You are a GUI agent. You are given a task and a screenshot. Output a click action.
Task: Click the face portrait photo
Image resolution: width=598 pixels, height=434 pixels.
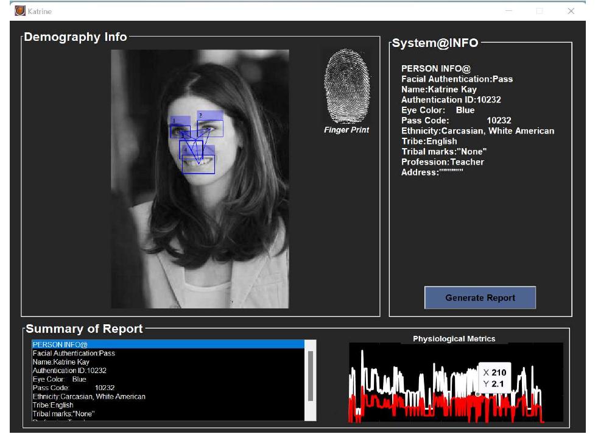pyautogui.click(x=200, y=179)
